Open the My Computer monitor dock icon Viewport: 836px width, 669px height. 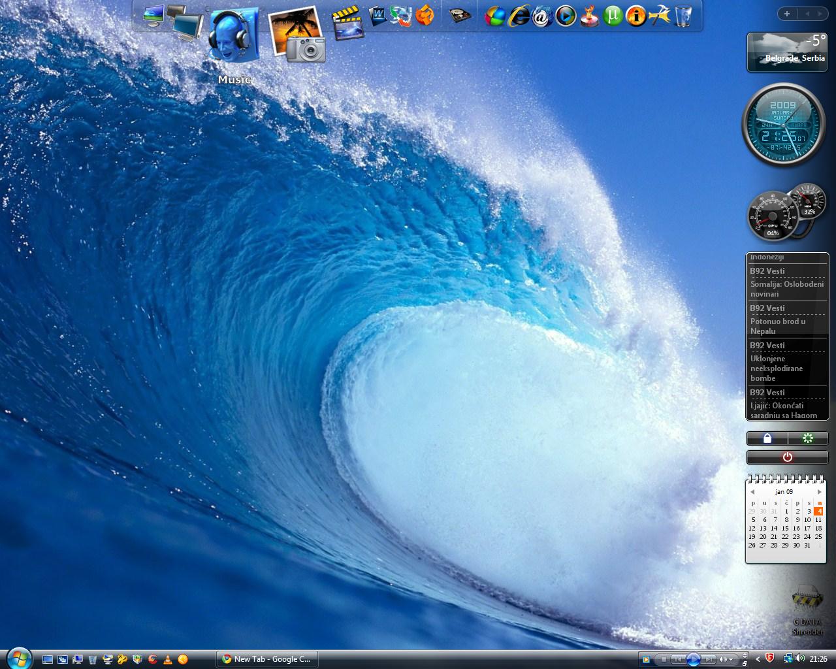(x=154, y=16)
